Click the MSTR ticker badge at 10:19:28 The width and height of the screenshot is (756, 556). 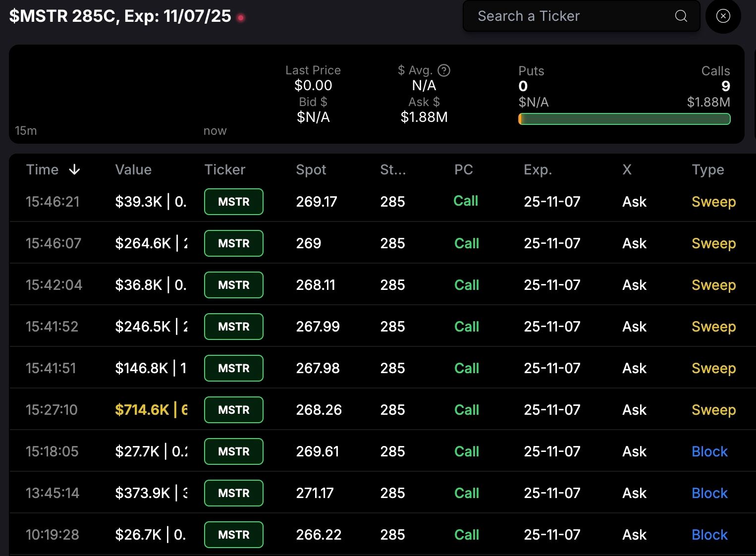(x=234, y=535)
